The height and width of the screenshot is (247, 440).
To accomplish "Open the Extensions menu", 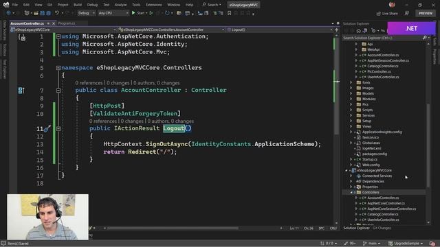I will pos(153,5).
